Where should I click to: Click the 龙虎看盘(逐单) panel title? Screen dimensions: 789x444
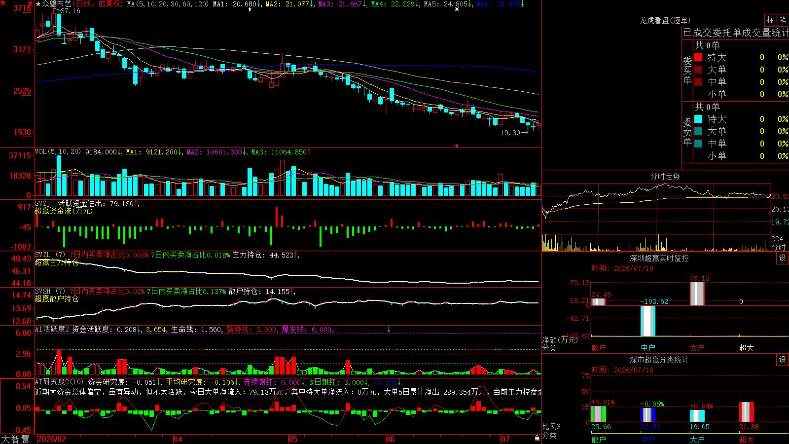(665, 20)
